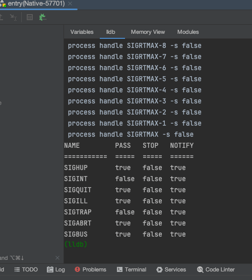Switch to the Memory View tab
Image resolution: width=252 pixels, height=280 pixels.
(148, 32)
